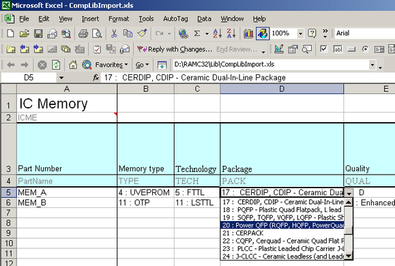The image size is (395, 266).
Task: Open the Window menu
Action: [232, 19]
